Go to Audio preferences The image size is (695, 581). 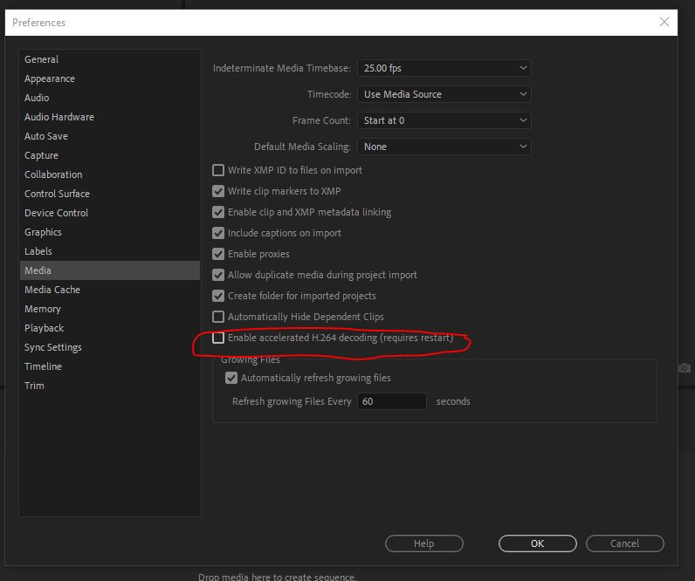110,98
